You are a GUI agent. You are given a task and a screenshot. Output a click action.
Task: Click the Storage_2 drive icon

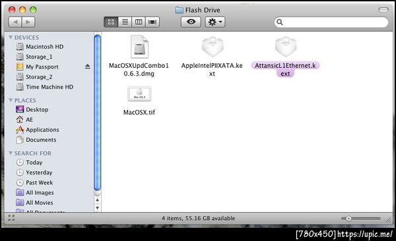point(20,77)
